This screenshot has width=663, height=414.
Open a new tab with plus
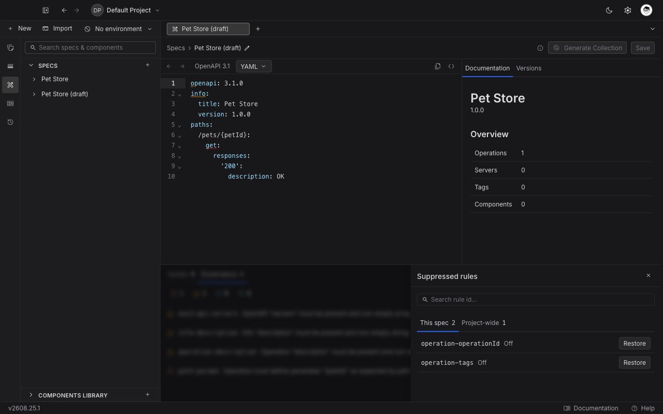(x=258, y=29)
